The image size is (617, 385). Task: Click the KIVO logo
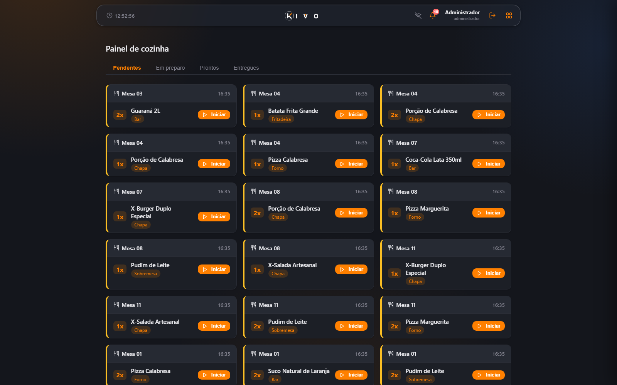[302, 16]
